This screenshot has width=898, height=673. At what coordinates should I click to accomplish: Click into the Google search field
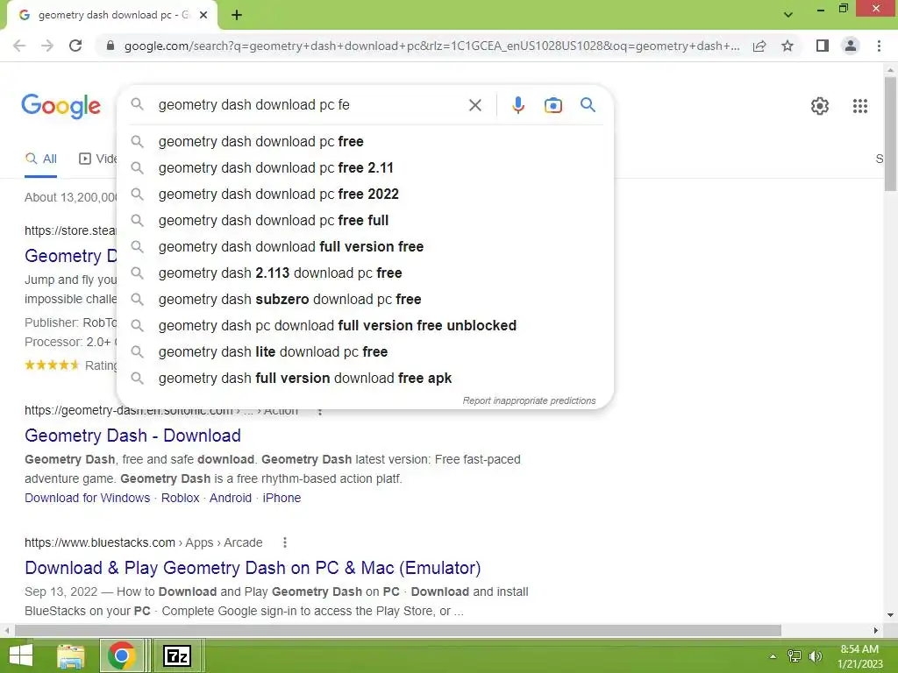[x=310, y=105]
